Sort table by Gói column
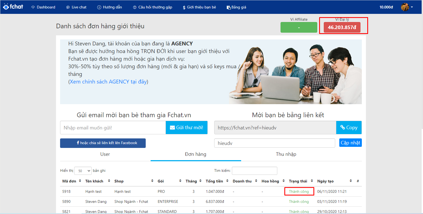 (169, 181)
